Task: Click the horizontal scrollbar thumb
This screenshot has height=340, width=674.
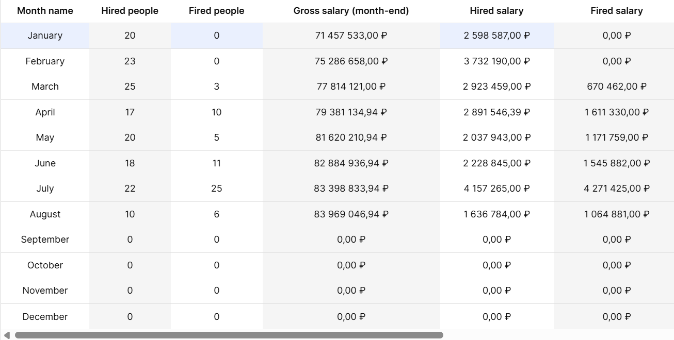Action: 229,335
